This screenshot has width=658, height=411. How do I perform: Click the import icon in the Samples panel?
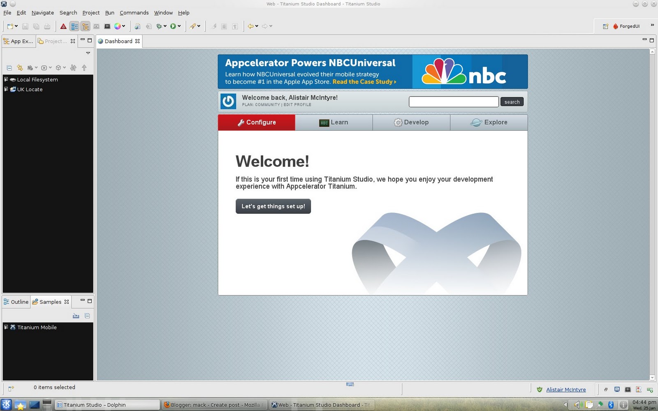76,316
